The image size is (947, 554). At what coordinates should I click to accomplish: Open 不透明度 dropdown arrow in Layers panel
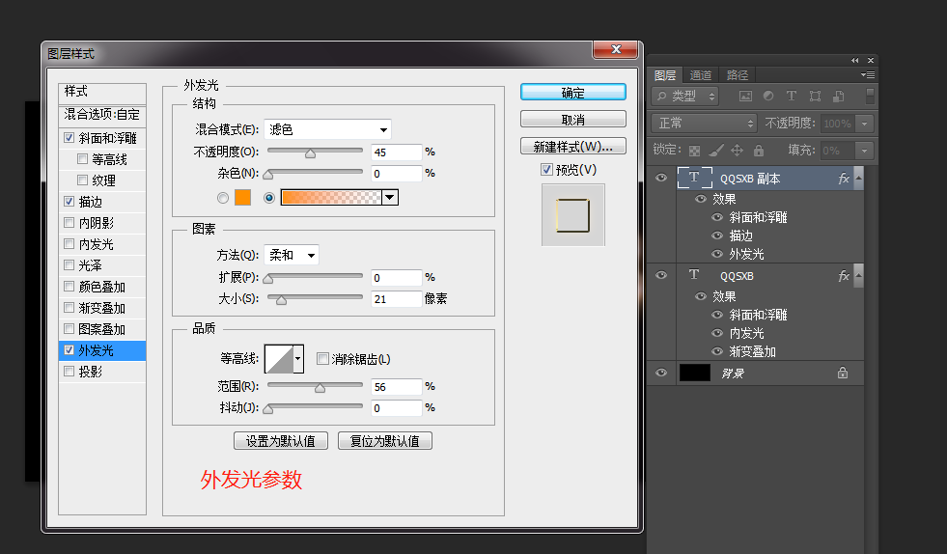point(865,124)
